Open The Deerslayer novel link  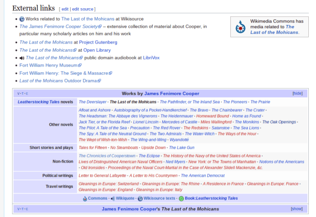coord(92,102)
